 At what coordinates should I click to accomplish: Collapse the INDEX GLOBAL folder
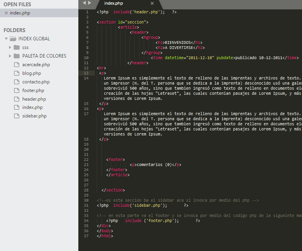coord(6,39)
